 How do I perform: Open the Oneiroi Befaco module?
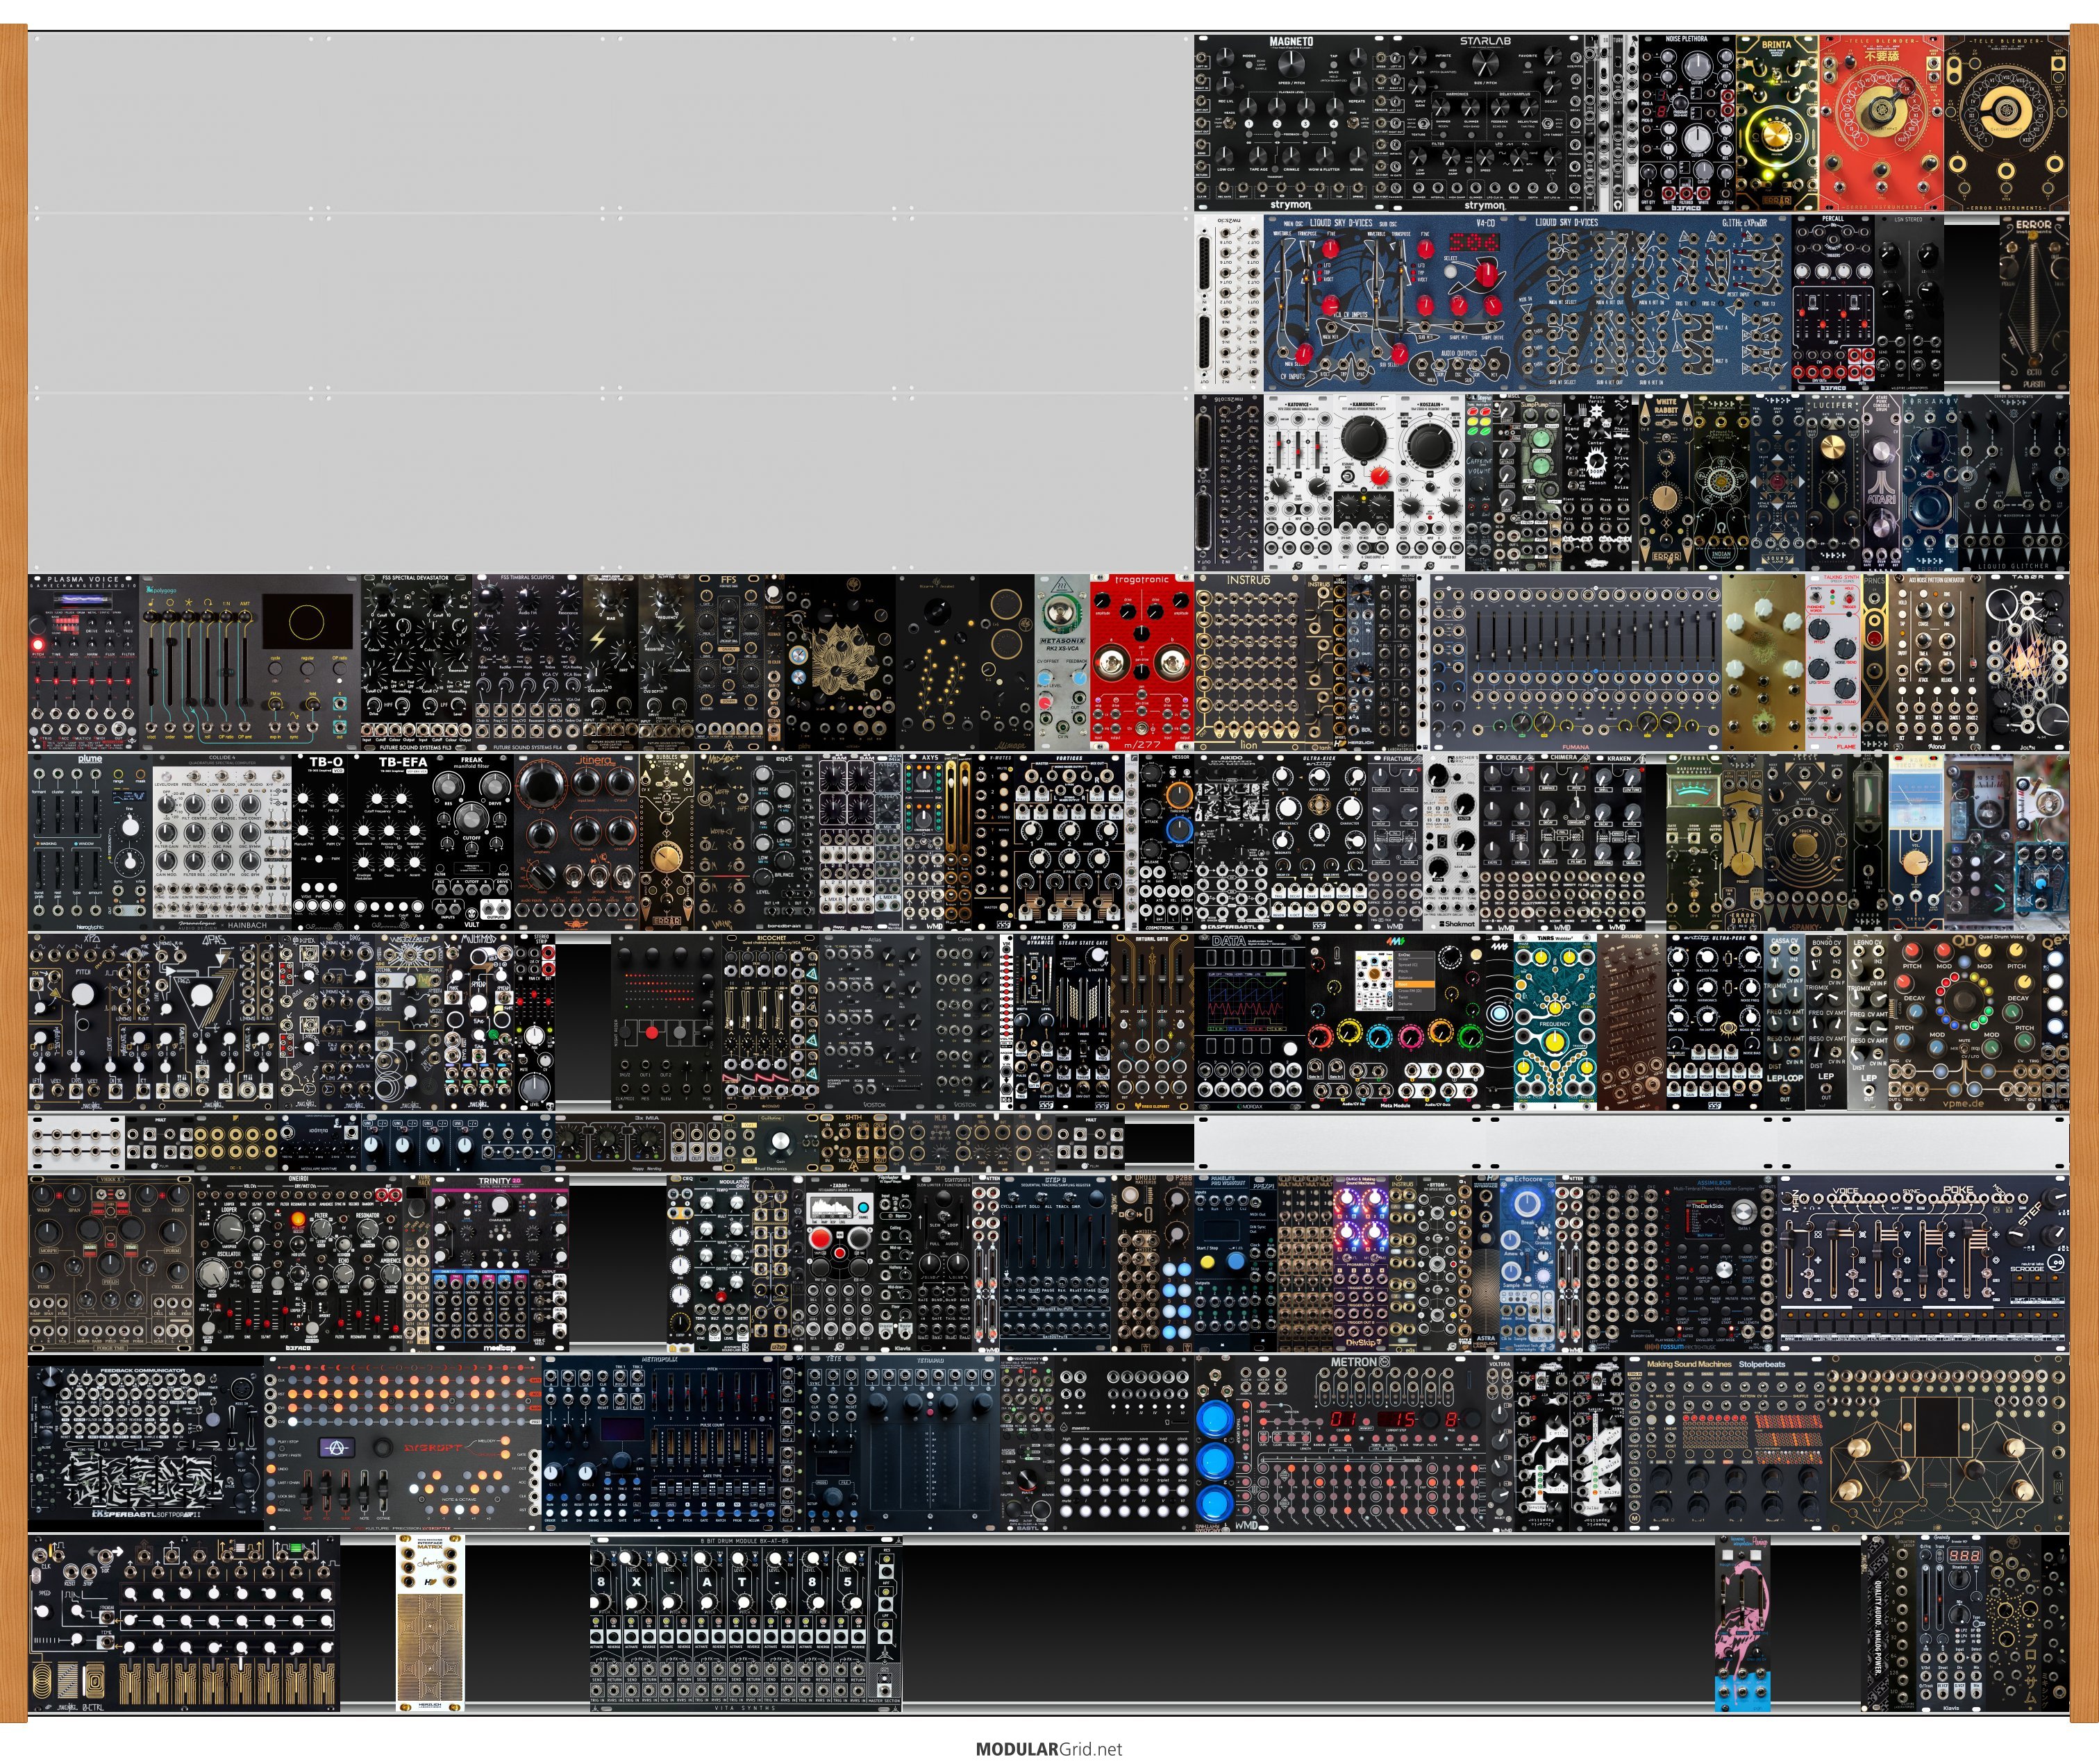(299, 1264)
